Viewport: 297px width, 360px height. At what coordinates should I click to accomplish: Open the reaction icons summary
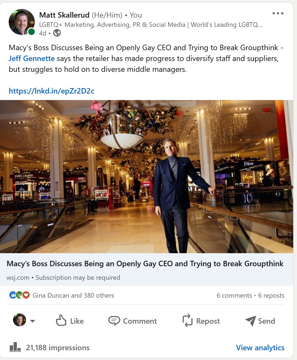tap(20, 295)
